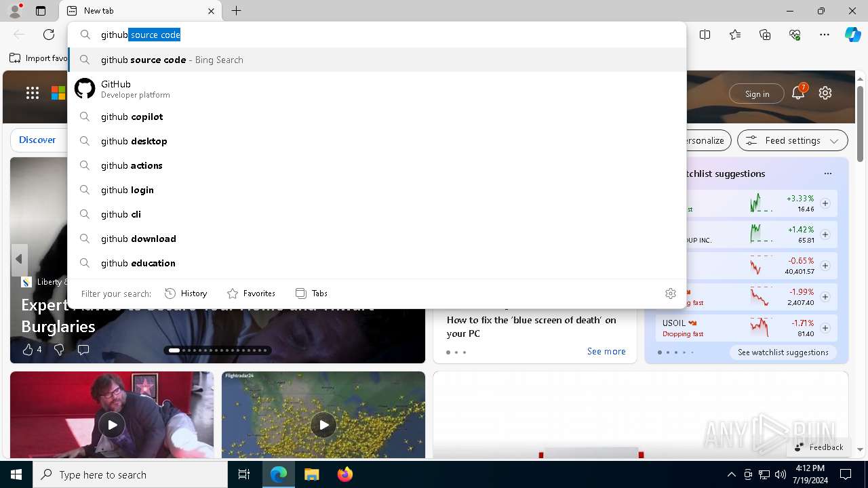
Task: Click 'See watchlist suggestions' button
Action: click(783, 352)
